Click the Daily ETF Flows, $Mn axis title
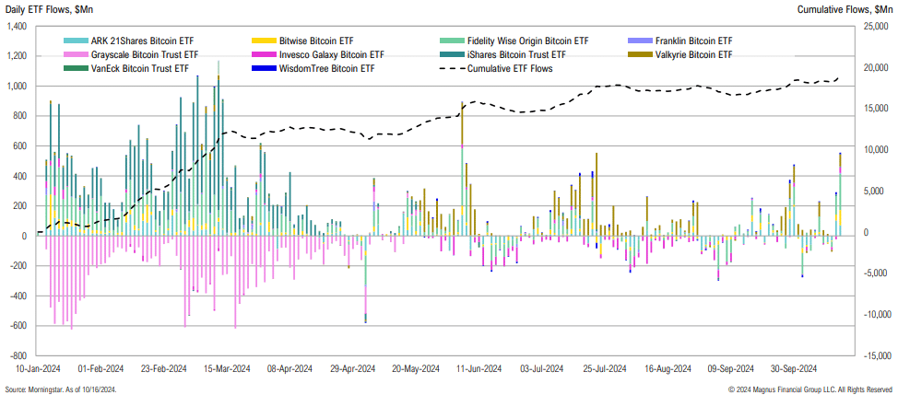 [48, 8]
